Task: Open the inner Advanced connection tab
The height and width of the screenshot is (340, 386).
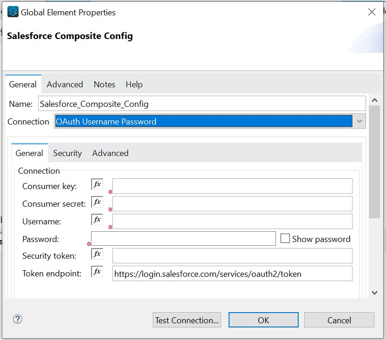Action: click(x=110, y=153)
